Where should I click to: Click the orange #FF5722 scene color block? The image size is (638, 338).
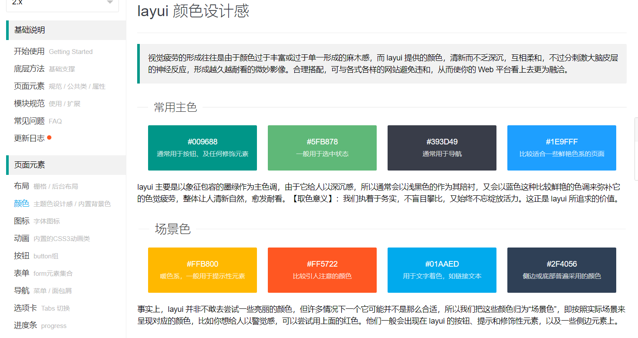coord(322,270)
